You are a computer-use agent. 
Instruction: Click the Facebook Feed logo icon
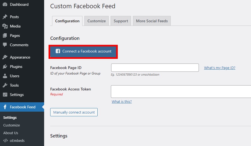coord(5,107)
